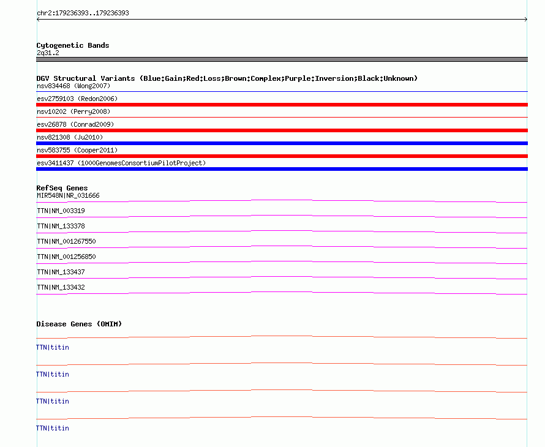Click TTN|NM_133432 transcript label
Screen dimensions: 545x447
(x=61, y=287)
